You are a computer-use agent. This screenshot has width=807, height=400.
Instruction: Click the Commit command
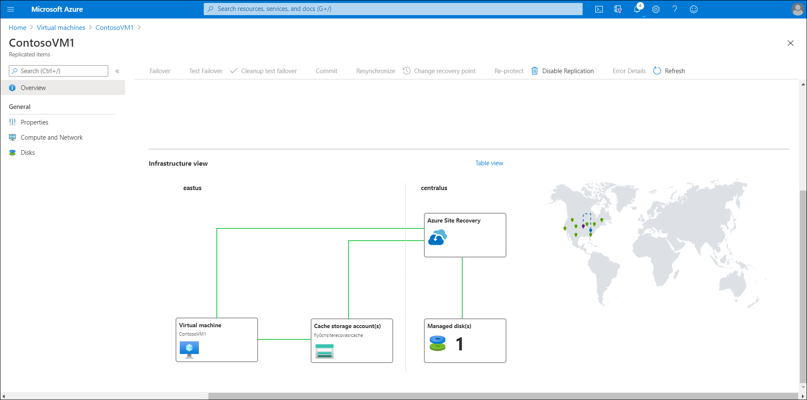pos(327,71)
